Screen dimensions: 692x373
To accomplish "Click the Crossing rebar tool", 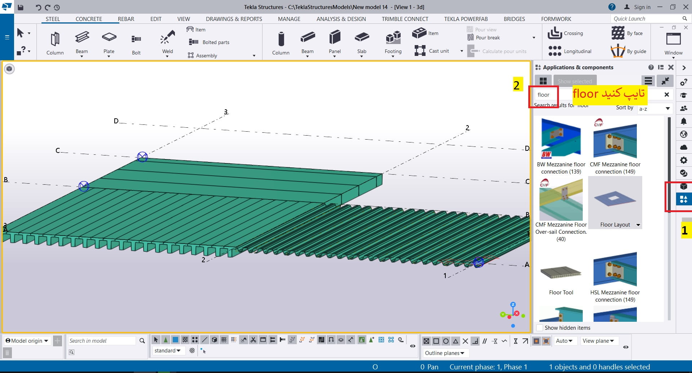I will (x=565, y=33).
